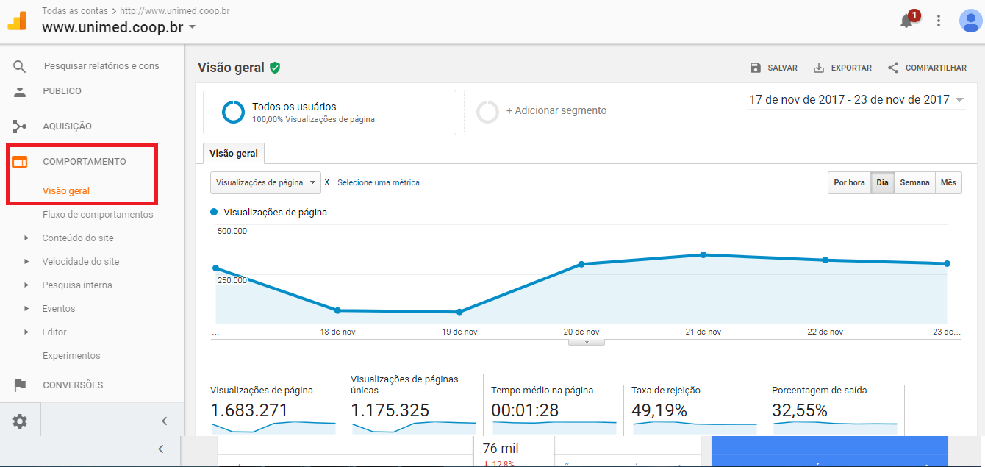Click the Visualizações de página sparkline
Viewport: 985px width, 467px height.
pyautogui.click(x=273, y=427)
